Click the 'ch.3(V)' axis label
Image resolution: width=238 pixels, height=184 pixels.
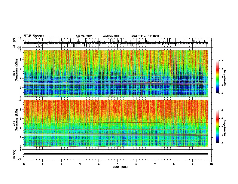point(14,154)
